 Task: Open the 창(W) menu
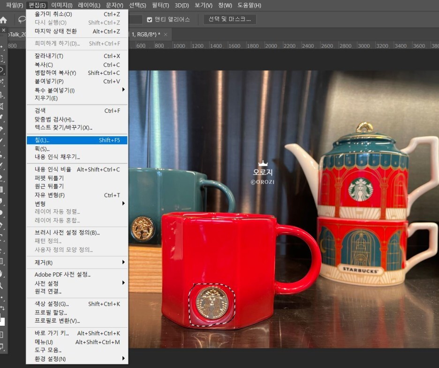pyautogui.click(x=225, y=5)
